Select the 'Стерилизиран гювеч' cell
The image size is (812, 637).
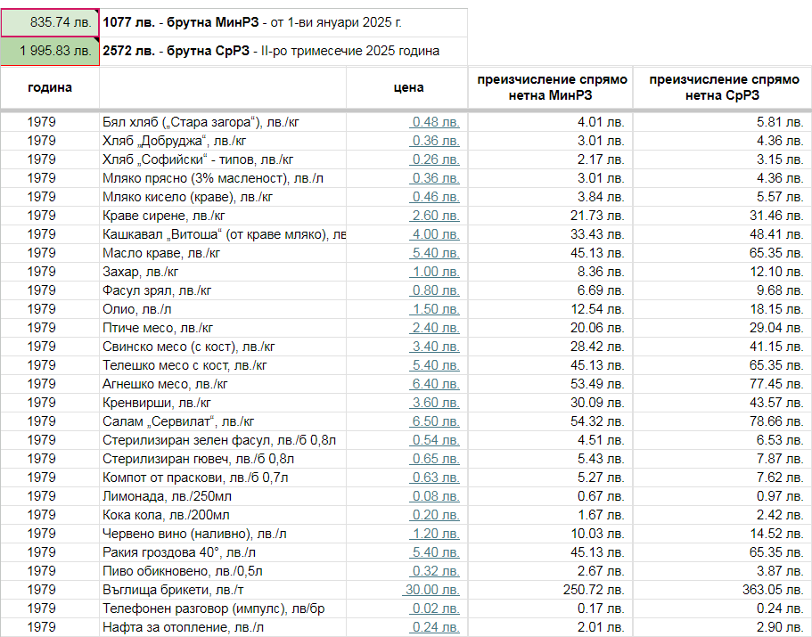pos(223,459)
